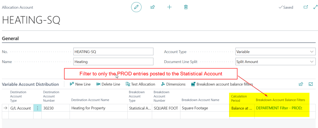Screen dimensions: 318x128
Task: Click the No. field HEATING-SQ
Action: [x=113, y=52]
